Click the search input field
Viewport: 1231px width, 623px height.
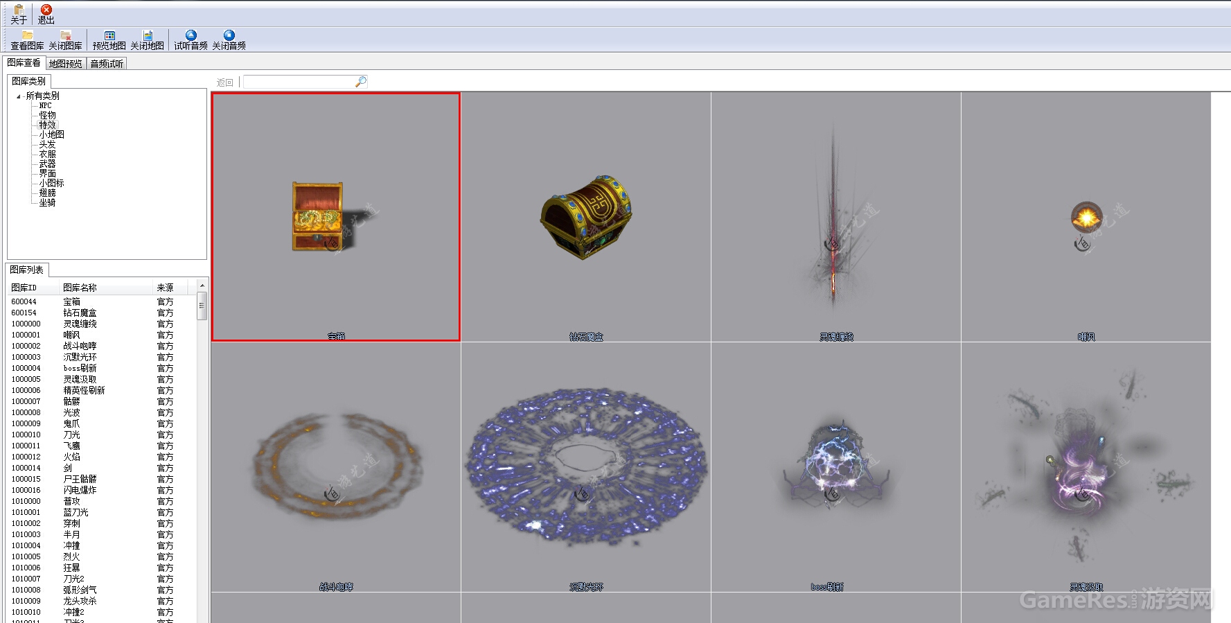299,82
